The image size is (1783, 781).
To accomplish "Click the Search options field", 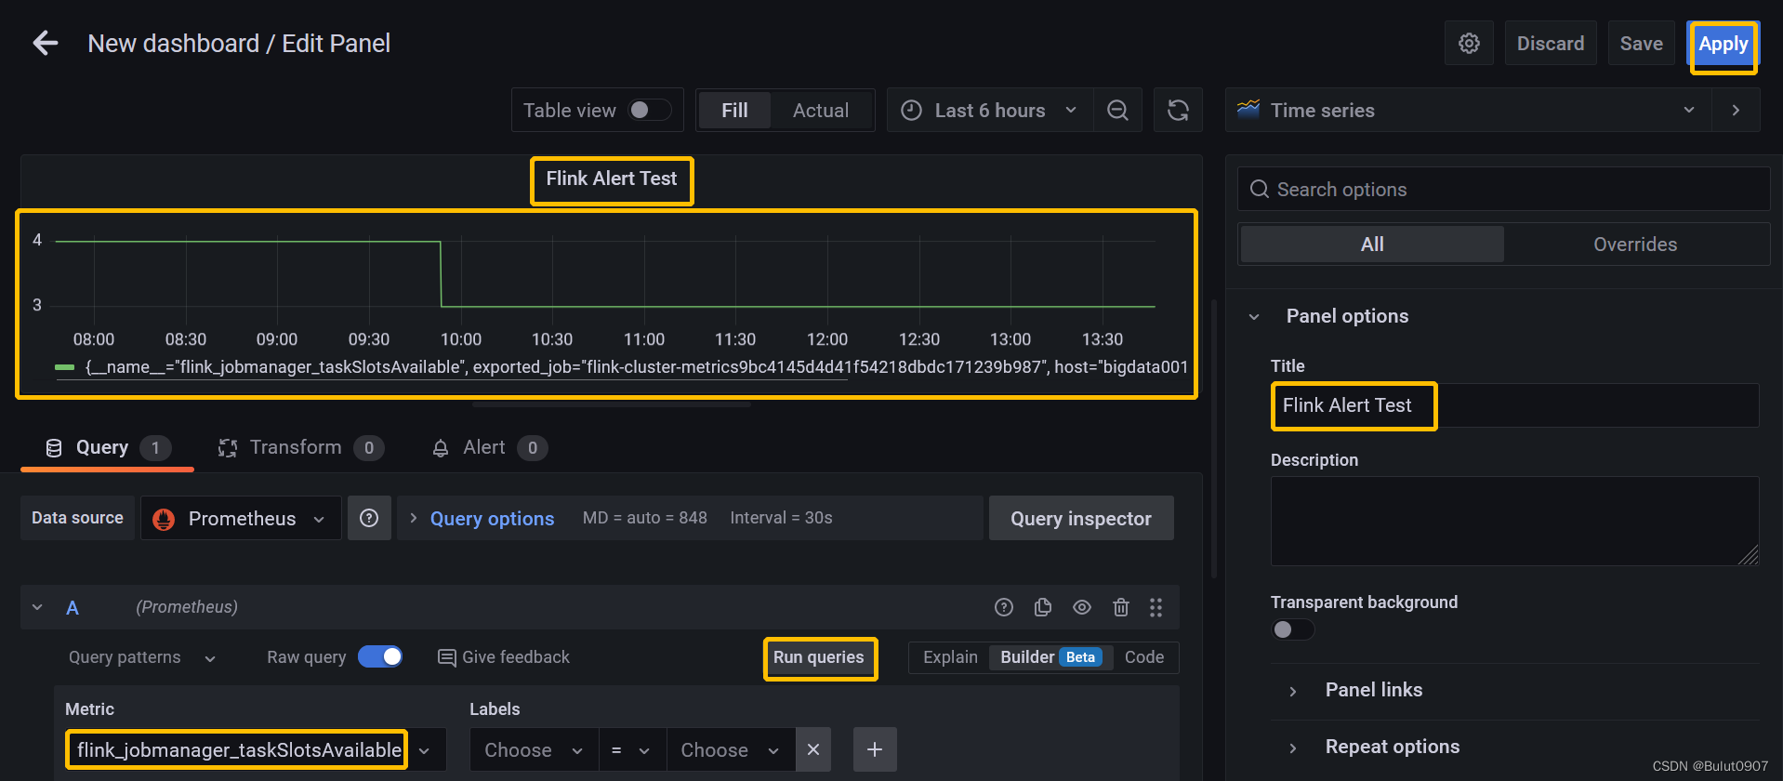I will [1503, 189].
